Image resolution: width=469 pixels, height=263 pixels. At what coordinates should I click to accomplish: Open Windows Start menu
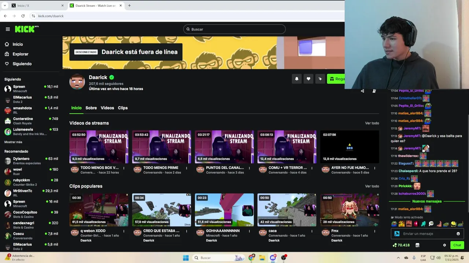(186, 258)
